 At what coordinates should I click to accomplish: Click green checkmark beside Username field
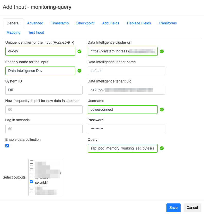pyautogui.click(x=162, y=109)
